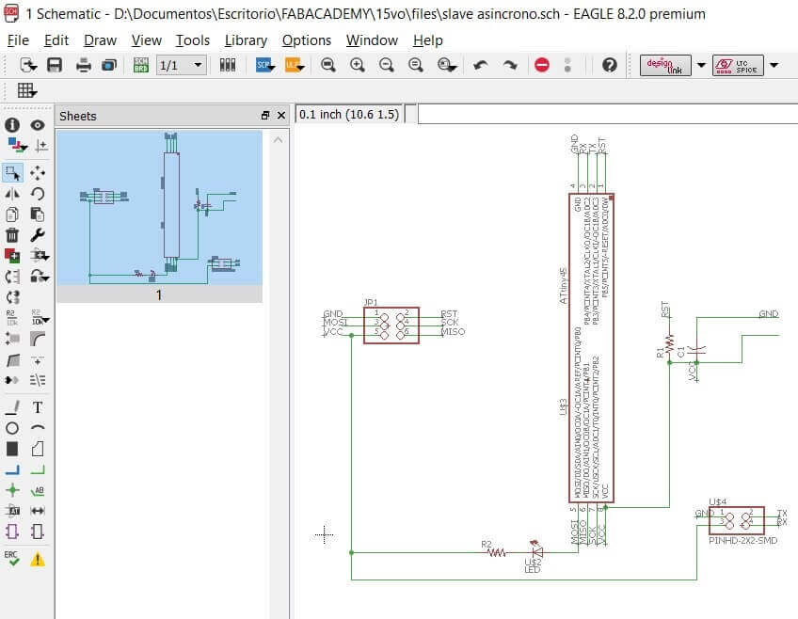Screen dimensions: 798x619
Task: Open the Draw menu
Action: pos(100,40)
